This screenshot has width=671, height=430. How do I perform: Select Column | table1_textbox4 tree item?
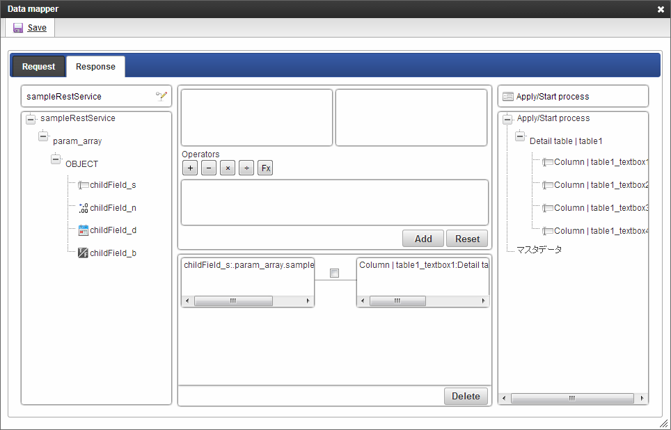tap(601, 231)
